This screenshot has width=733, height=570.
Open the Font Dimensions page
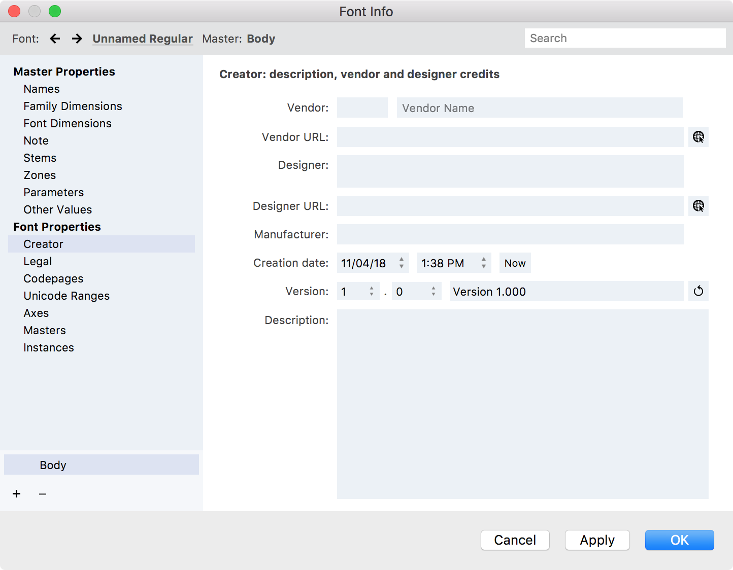(x=68, y=123)
